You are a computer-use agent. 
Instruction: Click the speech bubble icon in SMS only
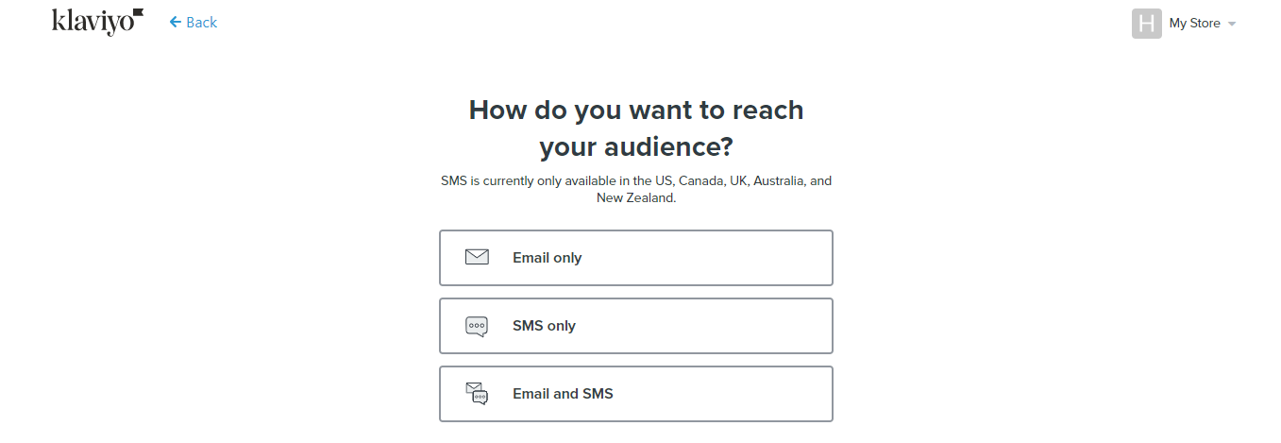pos(477,326)
